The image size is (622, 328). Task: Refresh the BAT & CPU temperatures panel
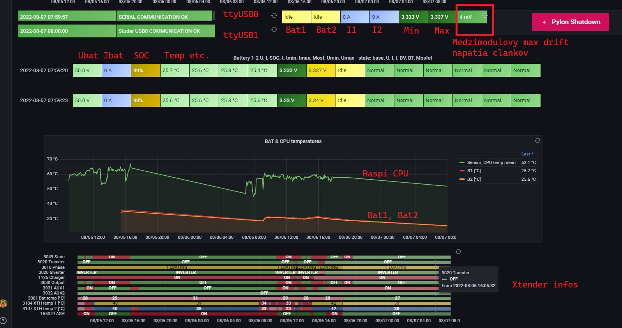(x=537, y=140)
